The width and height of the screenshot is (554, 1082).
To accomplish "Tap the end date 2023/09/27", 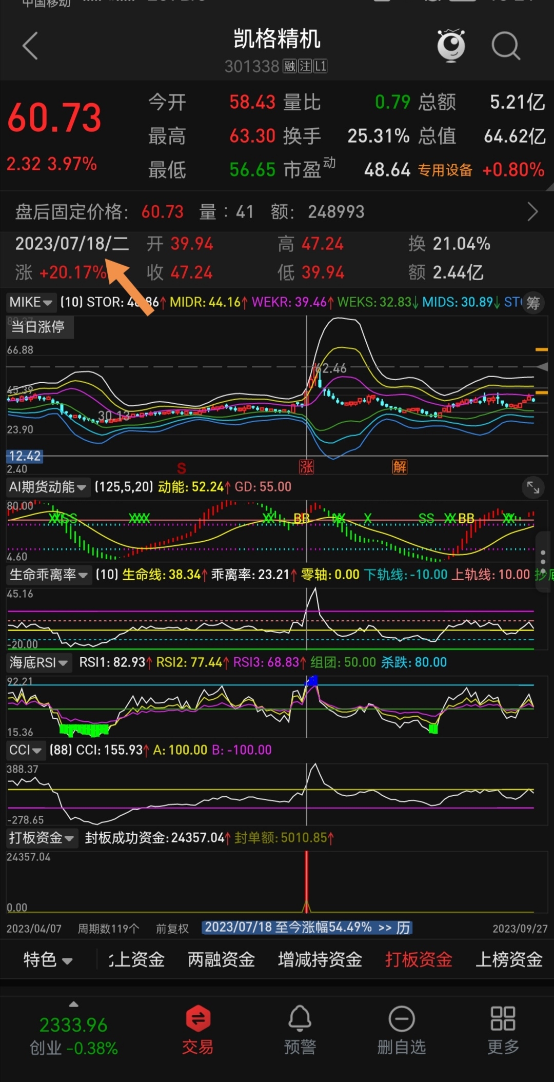I will click(520, 929).
